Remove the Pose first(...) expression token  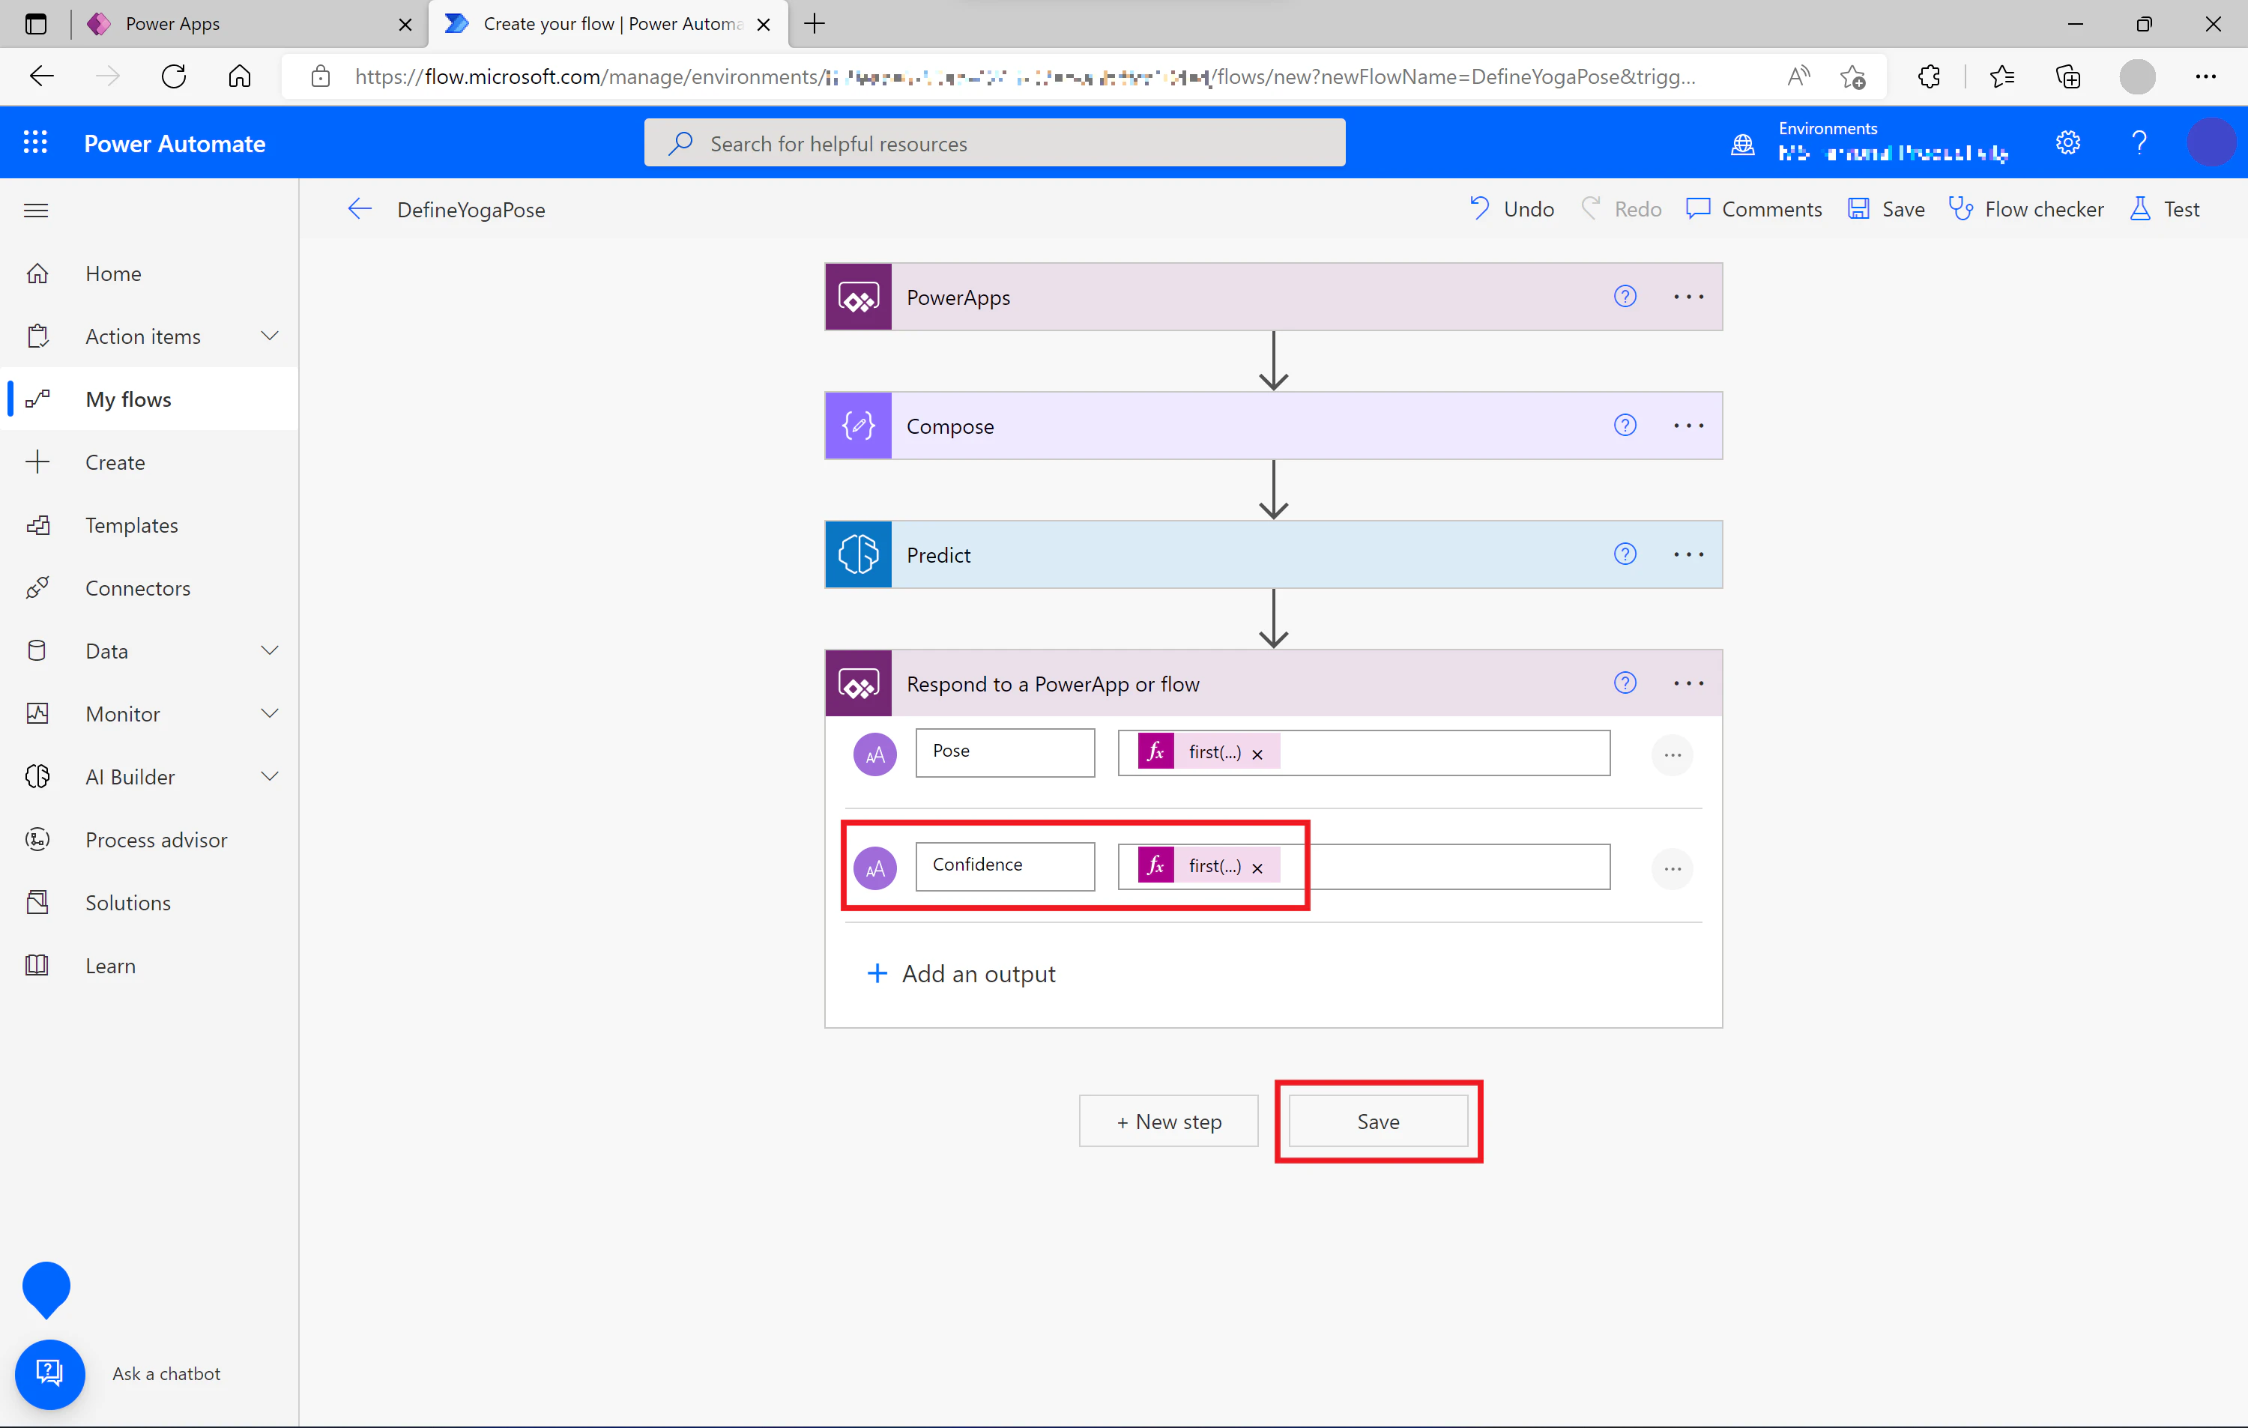pos(1257,754)
